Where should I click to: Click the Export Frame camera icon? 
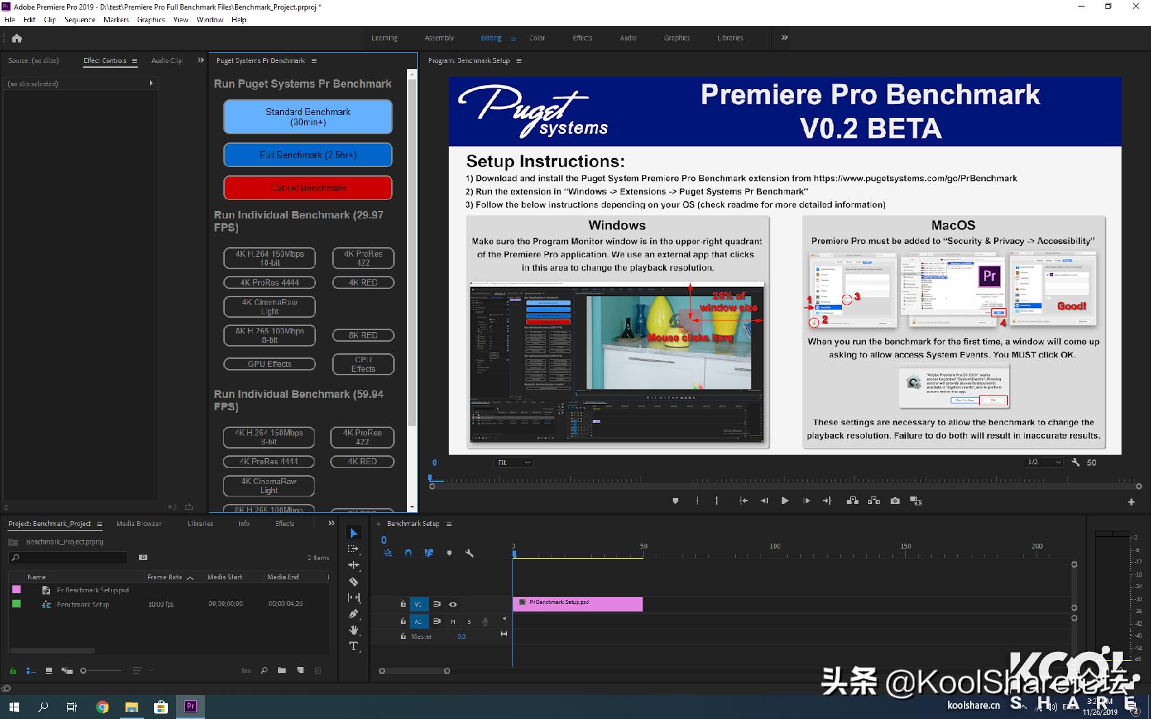pyautogui.click(x=895, y=501)
